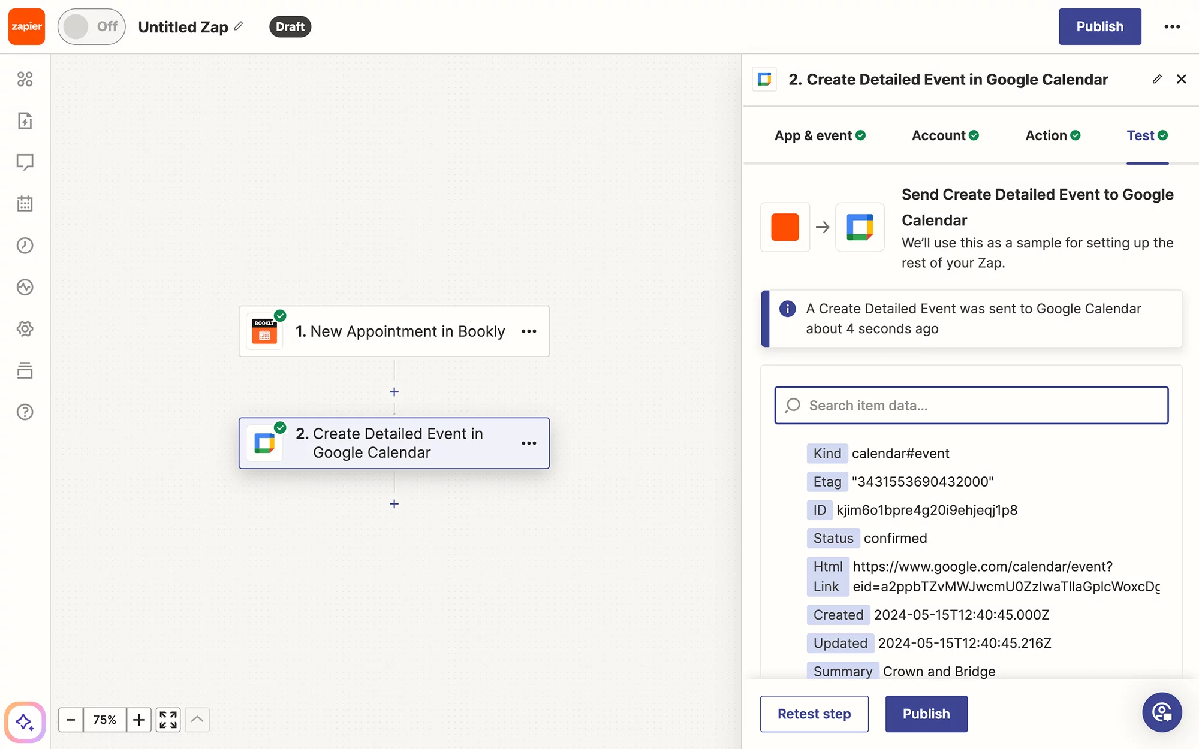The height and width of the screenshot is (749, 1199).
Task: Open the comments sidebar icon
Action: tap(25, 162)
